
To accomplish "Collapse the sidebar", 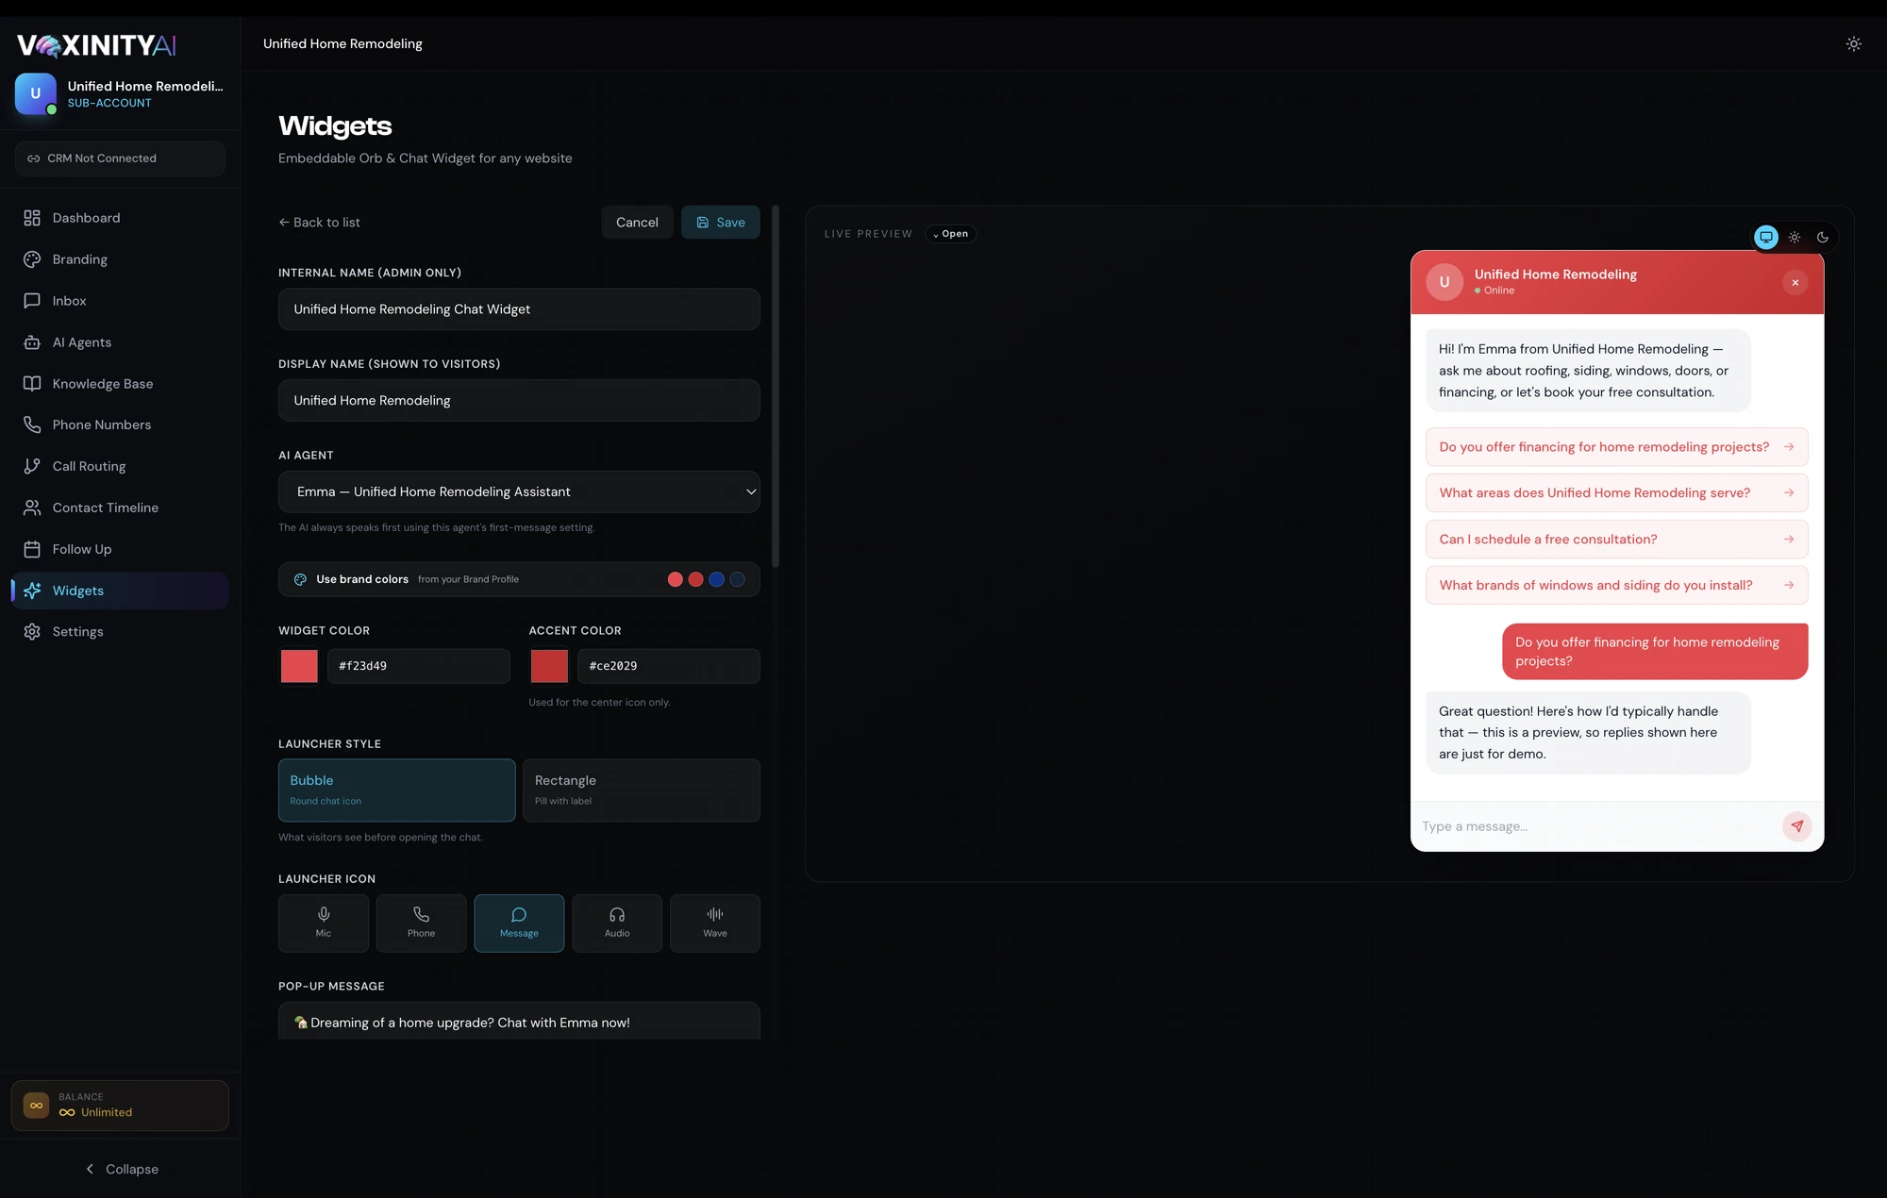I will 121,1169.
